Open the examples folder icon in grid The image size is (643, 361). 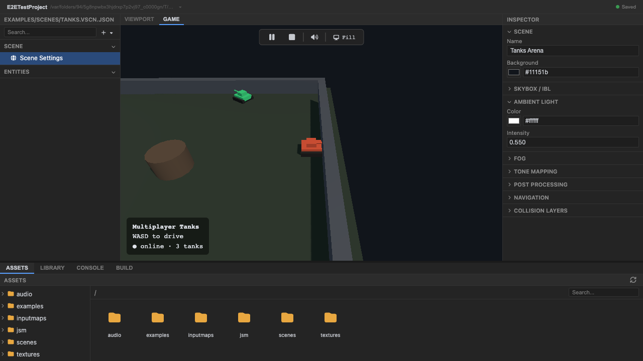pyautogui.click(x=158, y=317)
